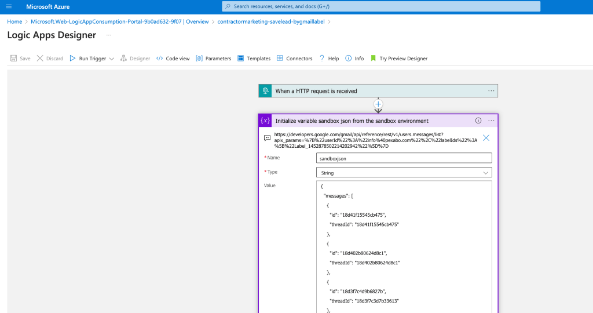The height and width of the screenshot is (313, 593).
Task: Click the Save disk icon
Action: coord(14,59)
